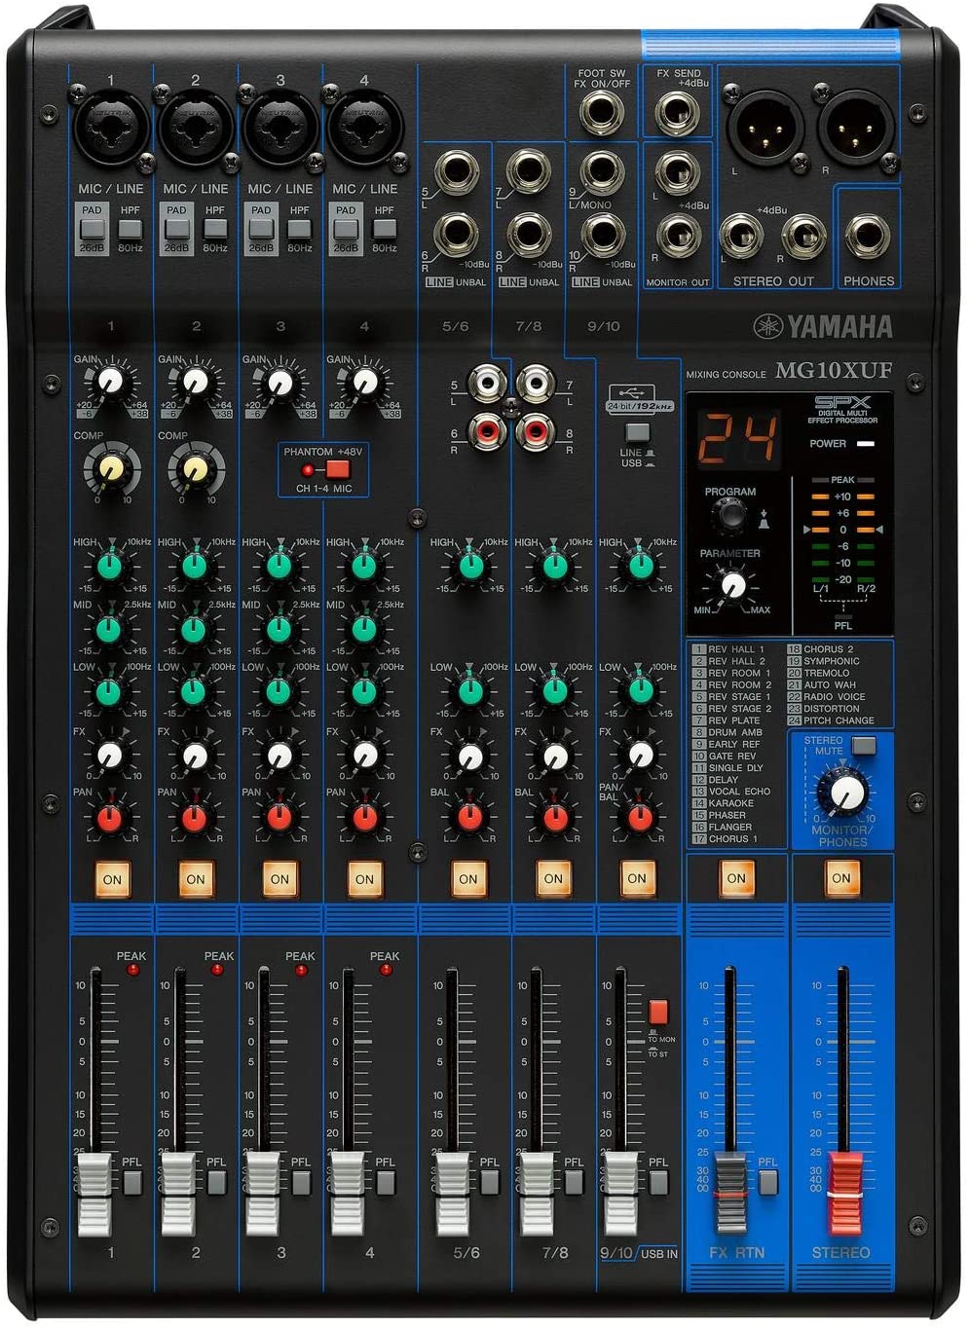The image size is (970, 1328).
Task: Click the SPX PROGRAM knob
Action: coord(729,516)
